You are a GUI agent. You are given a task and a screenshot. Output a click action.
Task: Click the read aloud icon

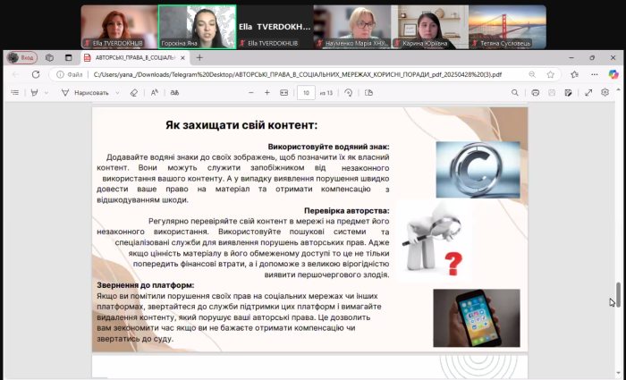point(154,92)
